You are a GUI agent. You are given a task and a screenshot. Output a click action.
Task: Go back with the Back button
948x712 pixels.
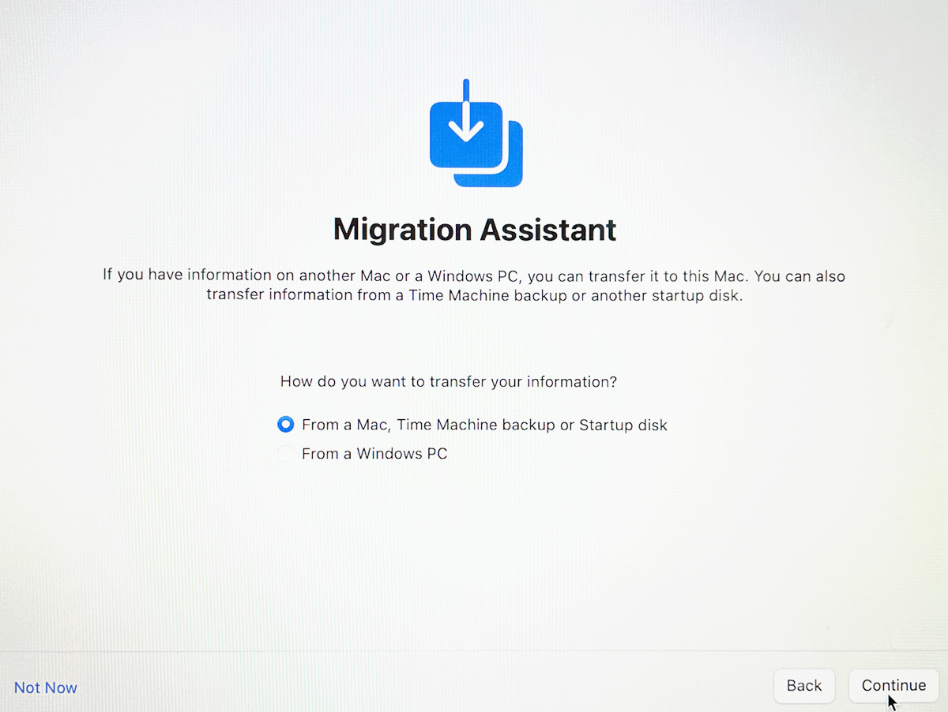[803, 686]
